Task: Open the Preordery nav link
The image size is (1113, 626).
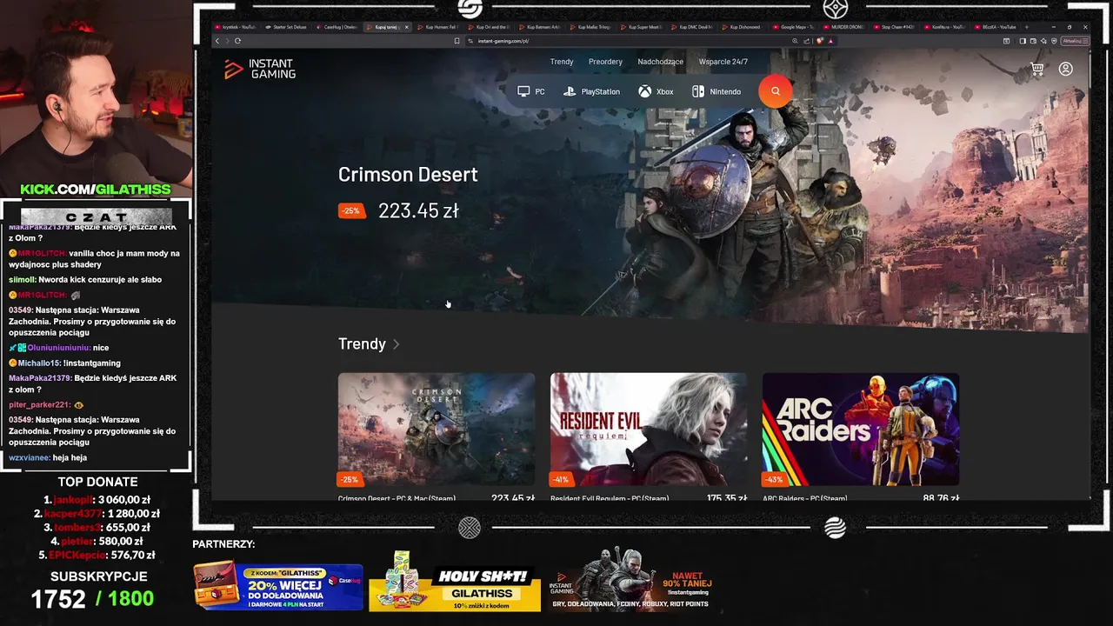Action: coord(605,62)
